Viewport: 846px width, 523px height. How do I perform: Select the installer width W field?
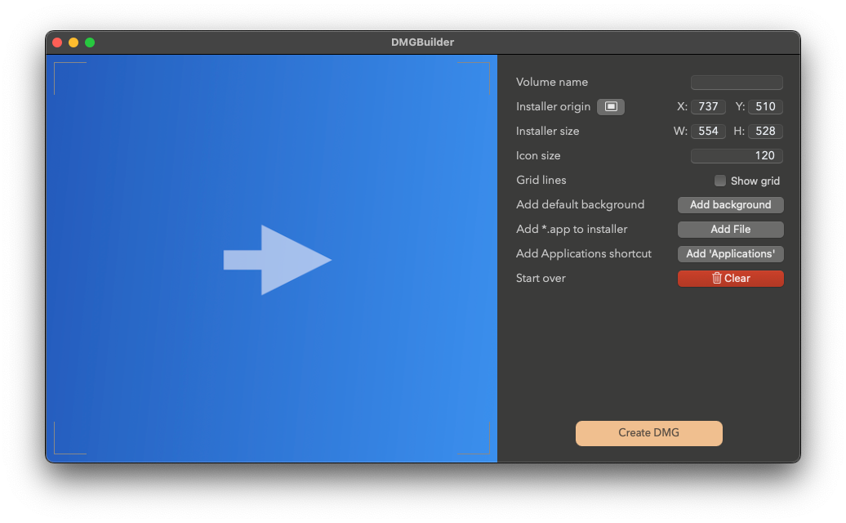[x=708, y=132]
